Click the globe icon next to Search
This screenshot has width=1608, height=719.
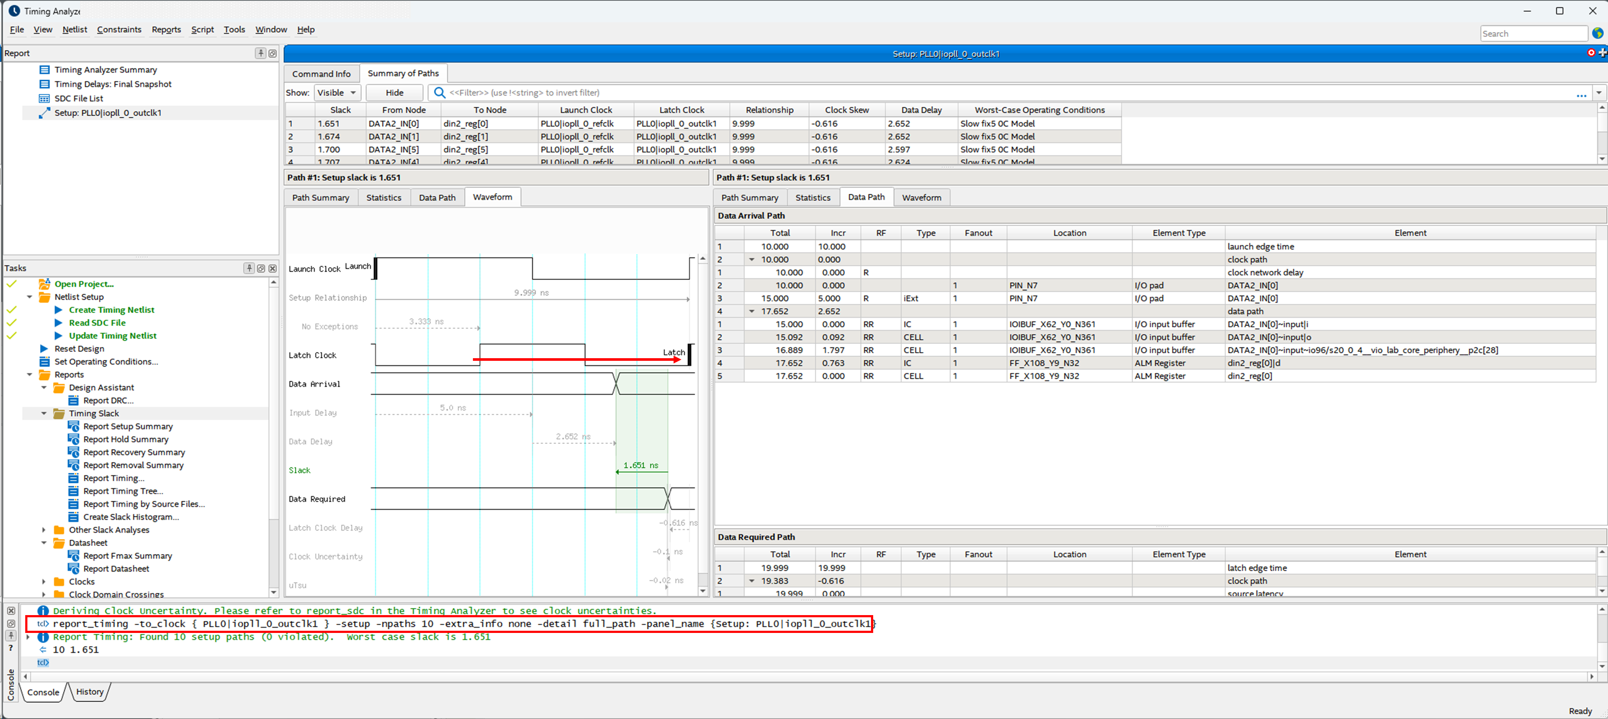tap(1598, 33)
